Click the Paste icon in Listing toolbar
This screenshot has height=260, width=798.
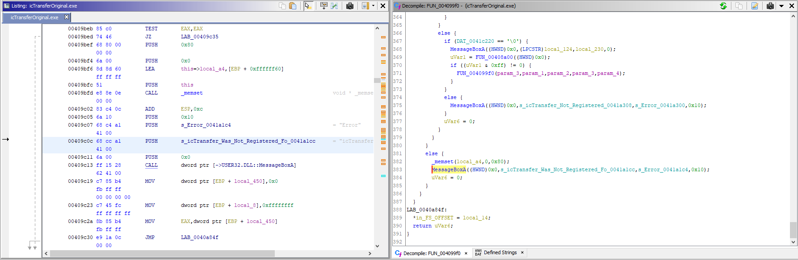coord(293,6)
